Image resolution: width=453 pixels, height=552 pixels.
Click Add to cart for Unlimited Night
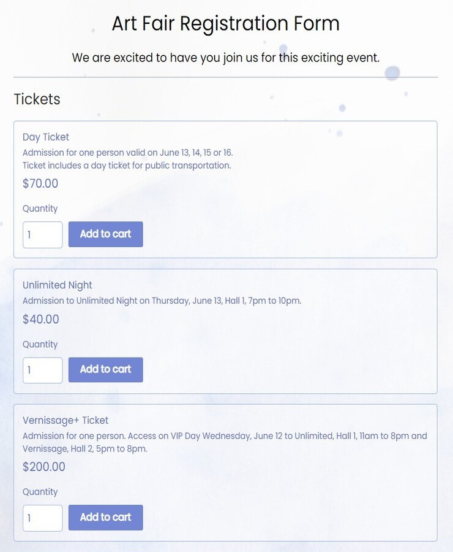pyautogui.click(x=105, y=369)
